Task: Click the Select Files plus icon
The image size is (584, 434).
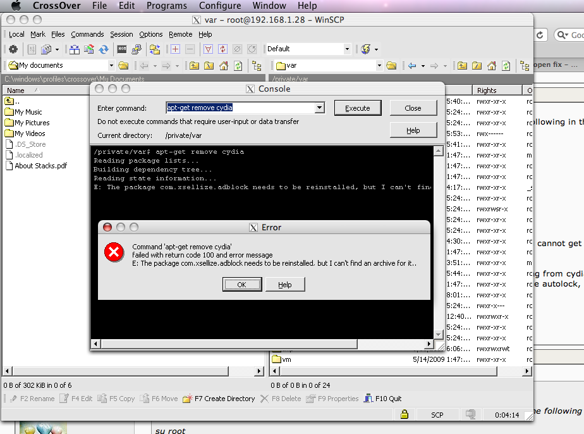Action: click(175, 49)
